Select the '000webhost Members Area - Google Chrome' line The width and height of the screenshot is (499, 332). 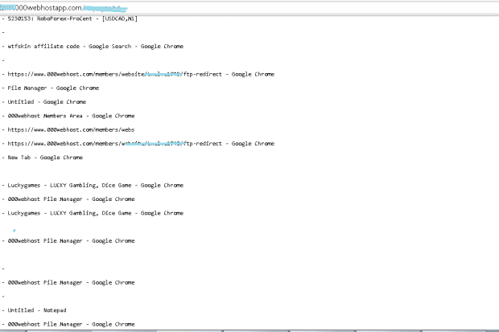[x=71, y=116]
